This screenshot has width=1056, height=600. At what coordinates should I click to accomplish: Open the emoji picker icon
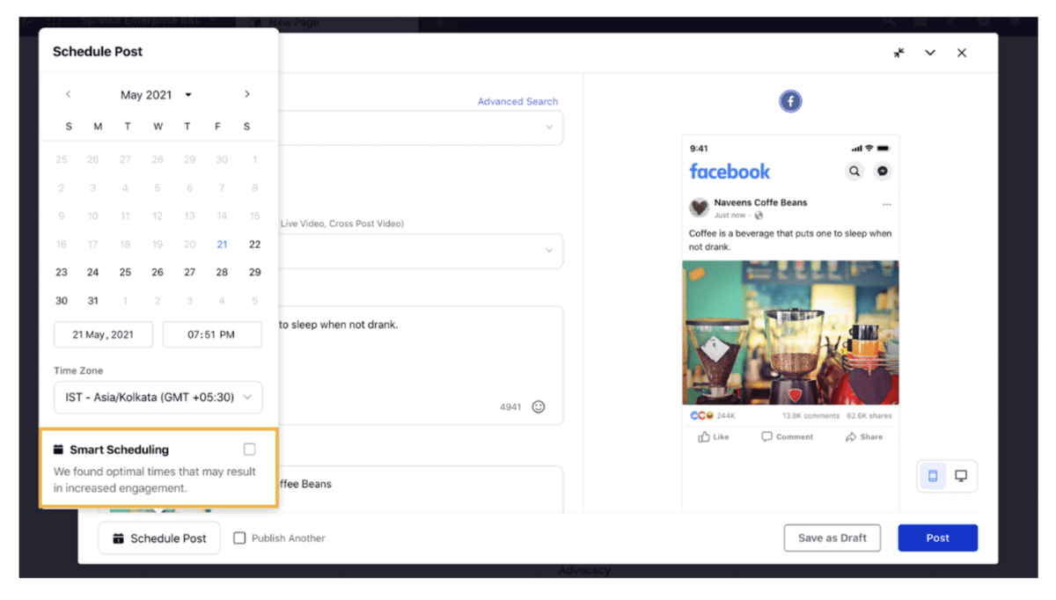point(539,407)
